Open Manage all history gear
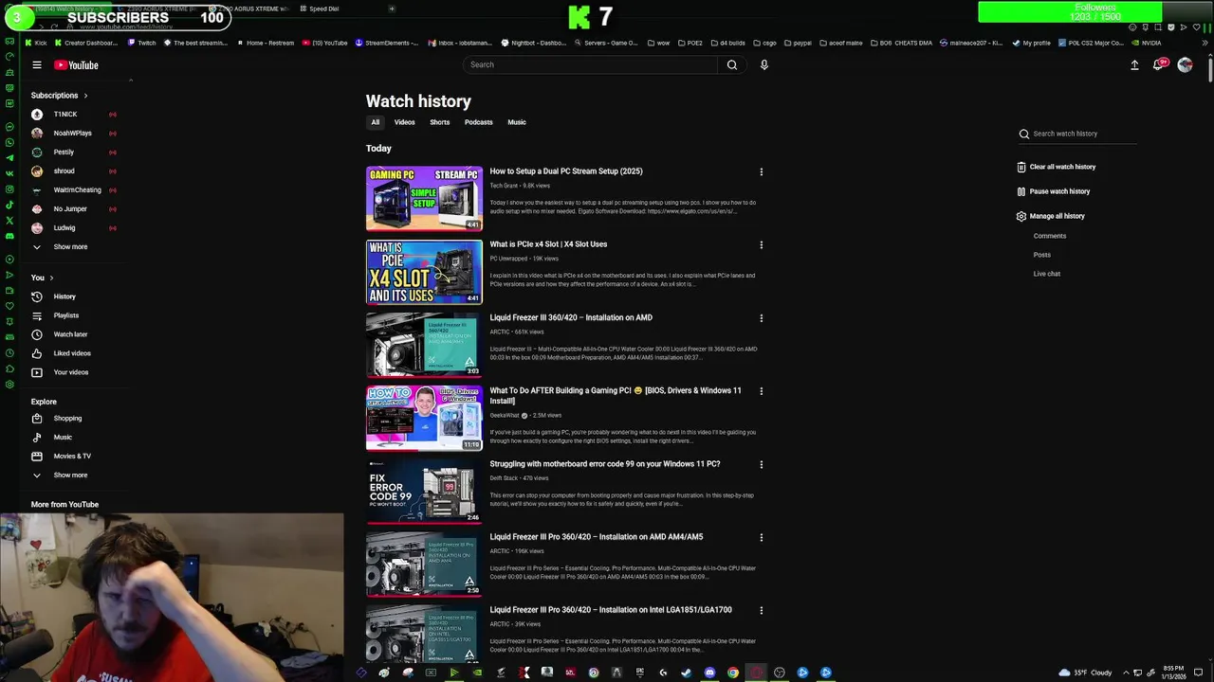The height and width of the screenshot is (682, 1214). point(1021,216)
